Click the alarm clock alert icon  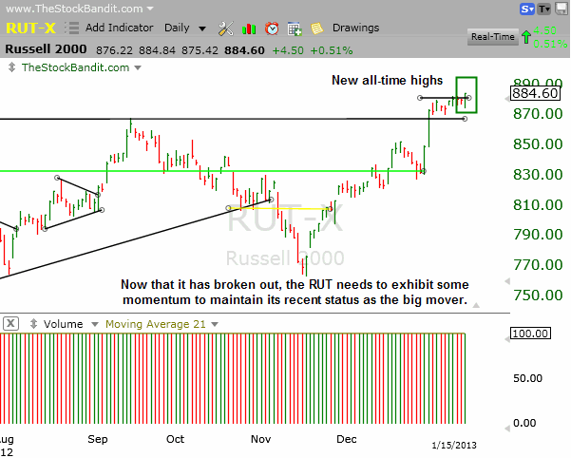[272, 29]
